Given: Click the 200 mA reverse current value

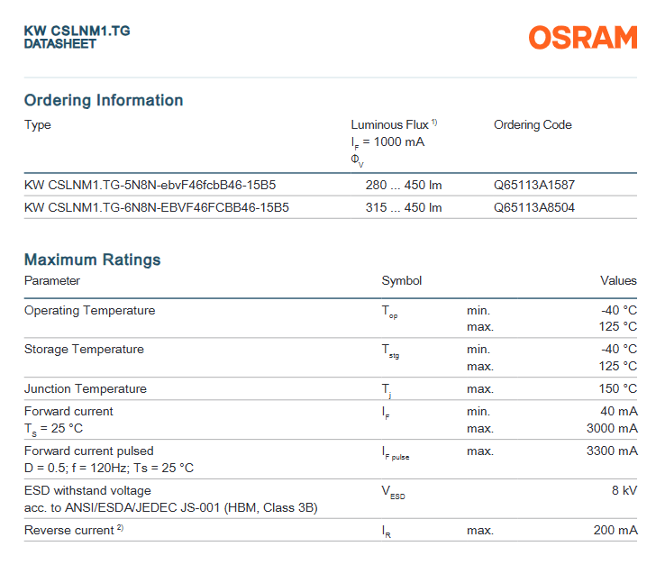Looking at the screenshot, I should point(615,531).
